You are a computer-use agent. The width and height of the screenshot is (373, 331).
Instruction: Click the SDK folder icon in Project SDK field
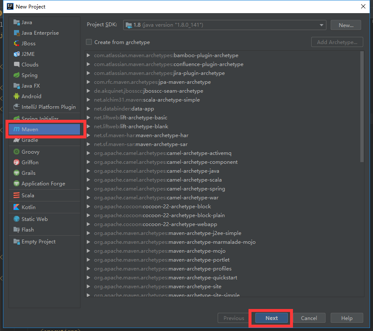coord(129,25)
